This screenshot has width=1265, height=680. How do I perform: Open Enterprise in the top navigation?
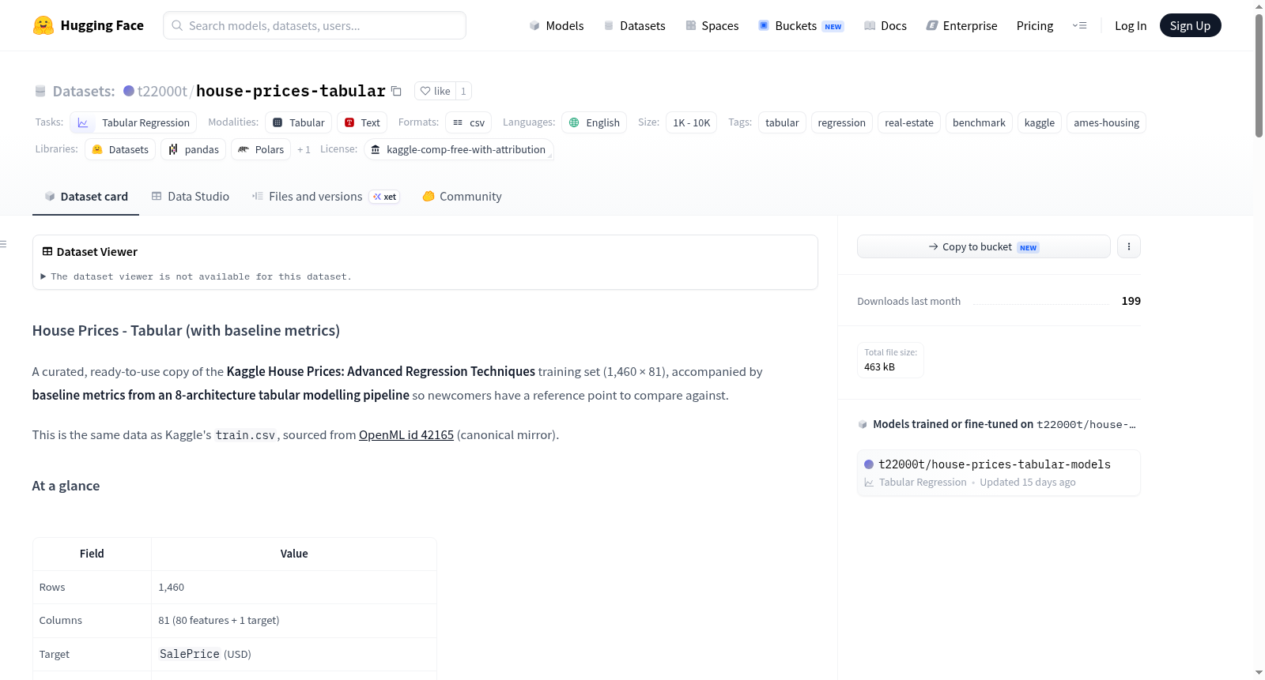(x=961, y=26)
